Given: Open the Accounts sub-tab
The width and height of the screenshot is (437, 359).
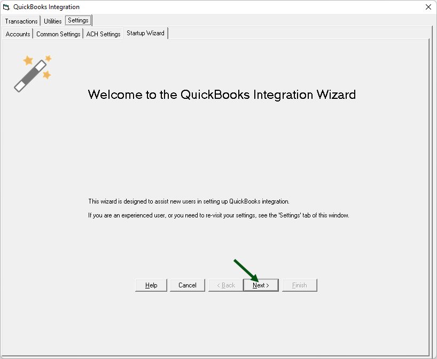Looking at the screenshot, I should click(x=18, y=34).
